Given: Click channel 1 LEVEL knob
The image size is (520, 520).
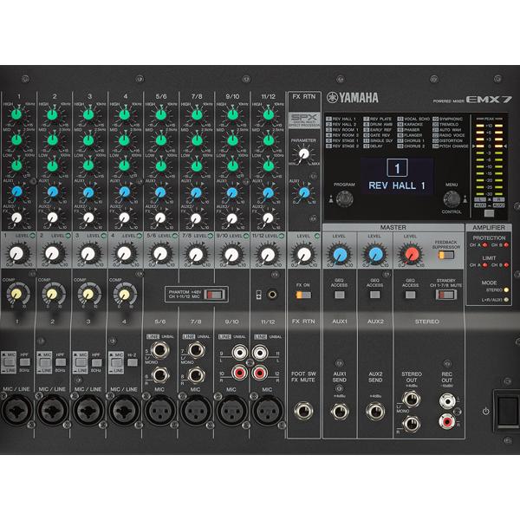Looking at the screenshot, I should point(16,254).
